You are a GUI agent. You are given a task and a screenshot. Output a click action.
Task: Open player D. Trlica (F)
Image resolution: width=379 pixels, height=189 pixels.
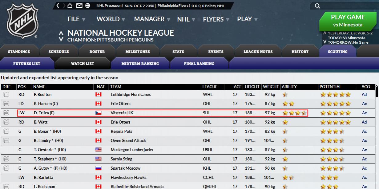tap(44, 113)
